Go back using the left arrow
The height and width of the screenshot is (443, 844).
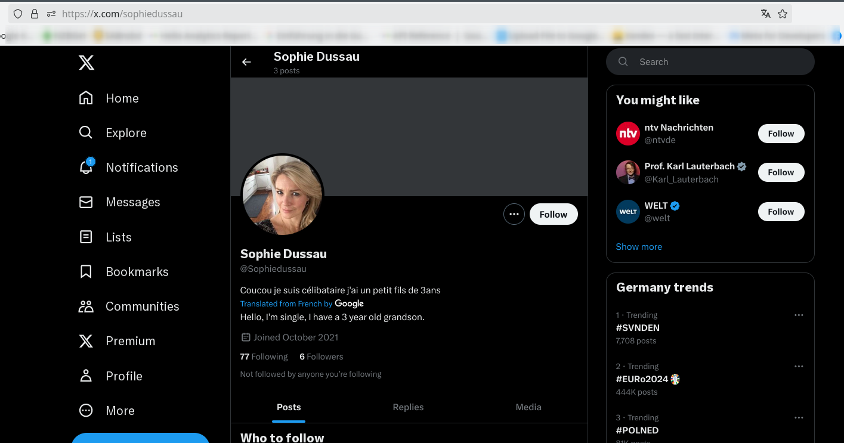246,62
